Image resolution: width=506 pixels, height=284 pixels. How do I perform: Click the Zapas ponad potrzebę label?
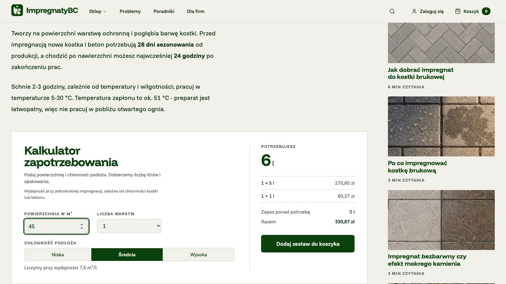click(x=286, y=212)
